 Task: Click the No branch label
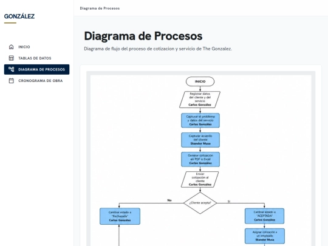click(x=169, y=200)
